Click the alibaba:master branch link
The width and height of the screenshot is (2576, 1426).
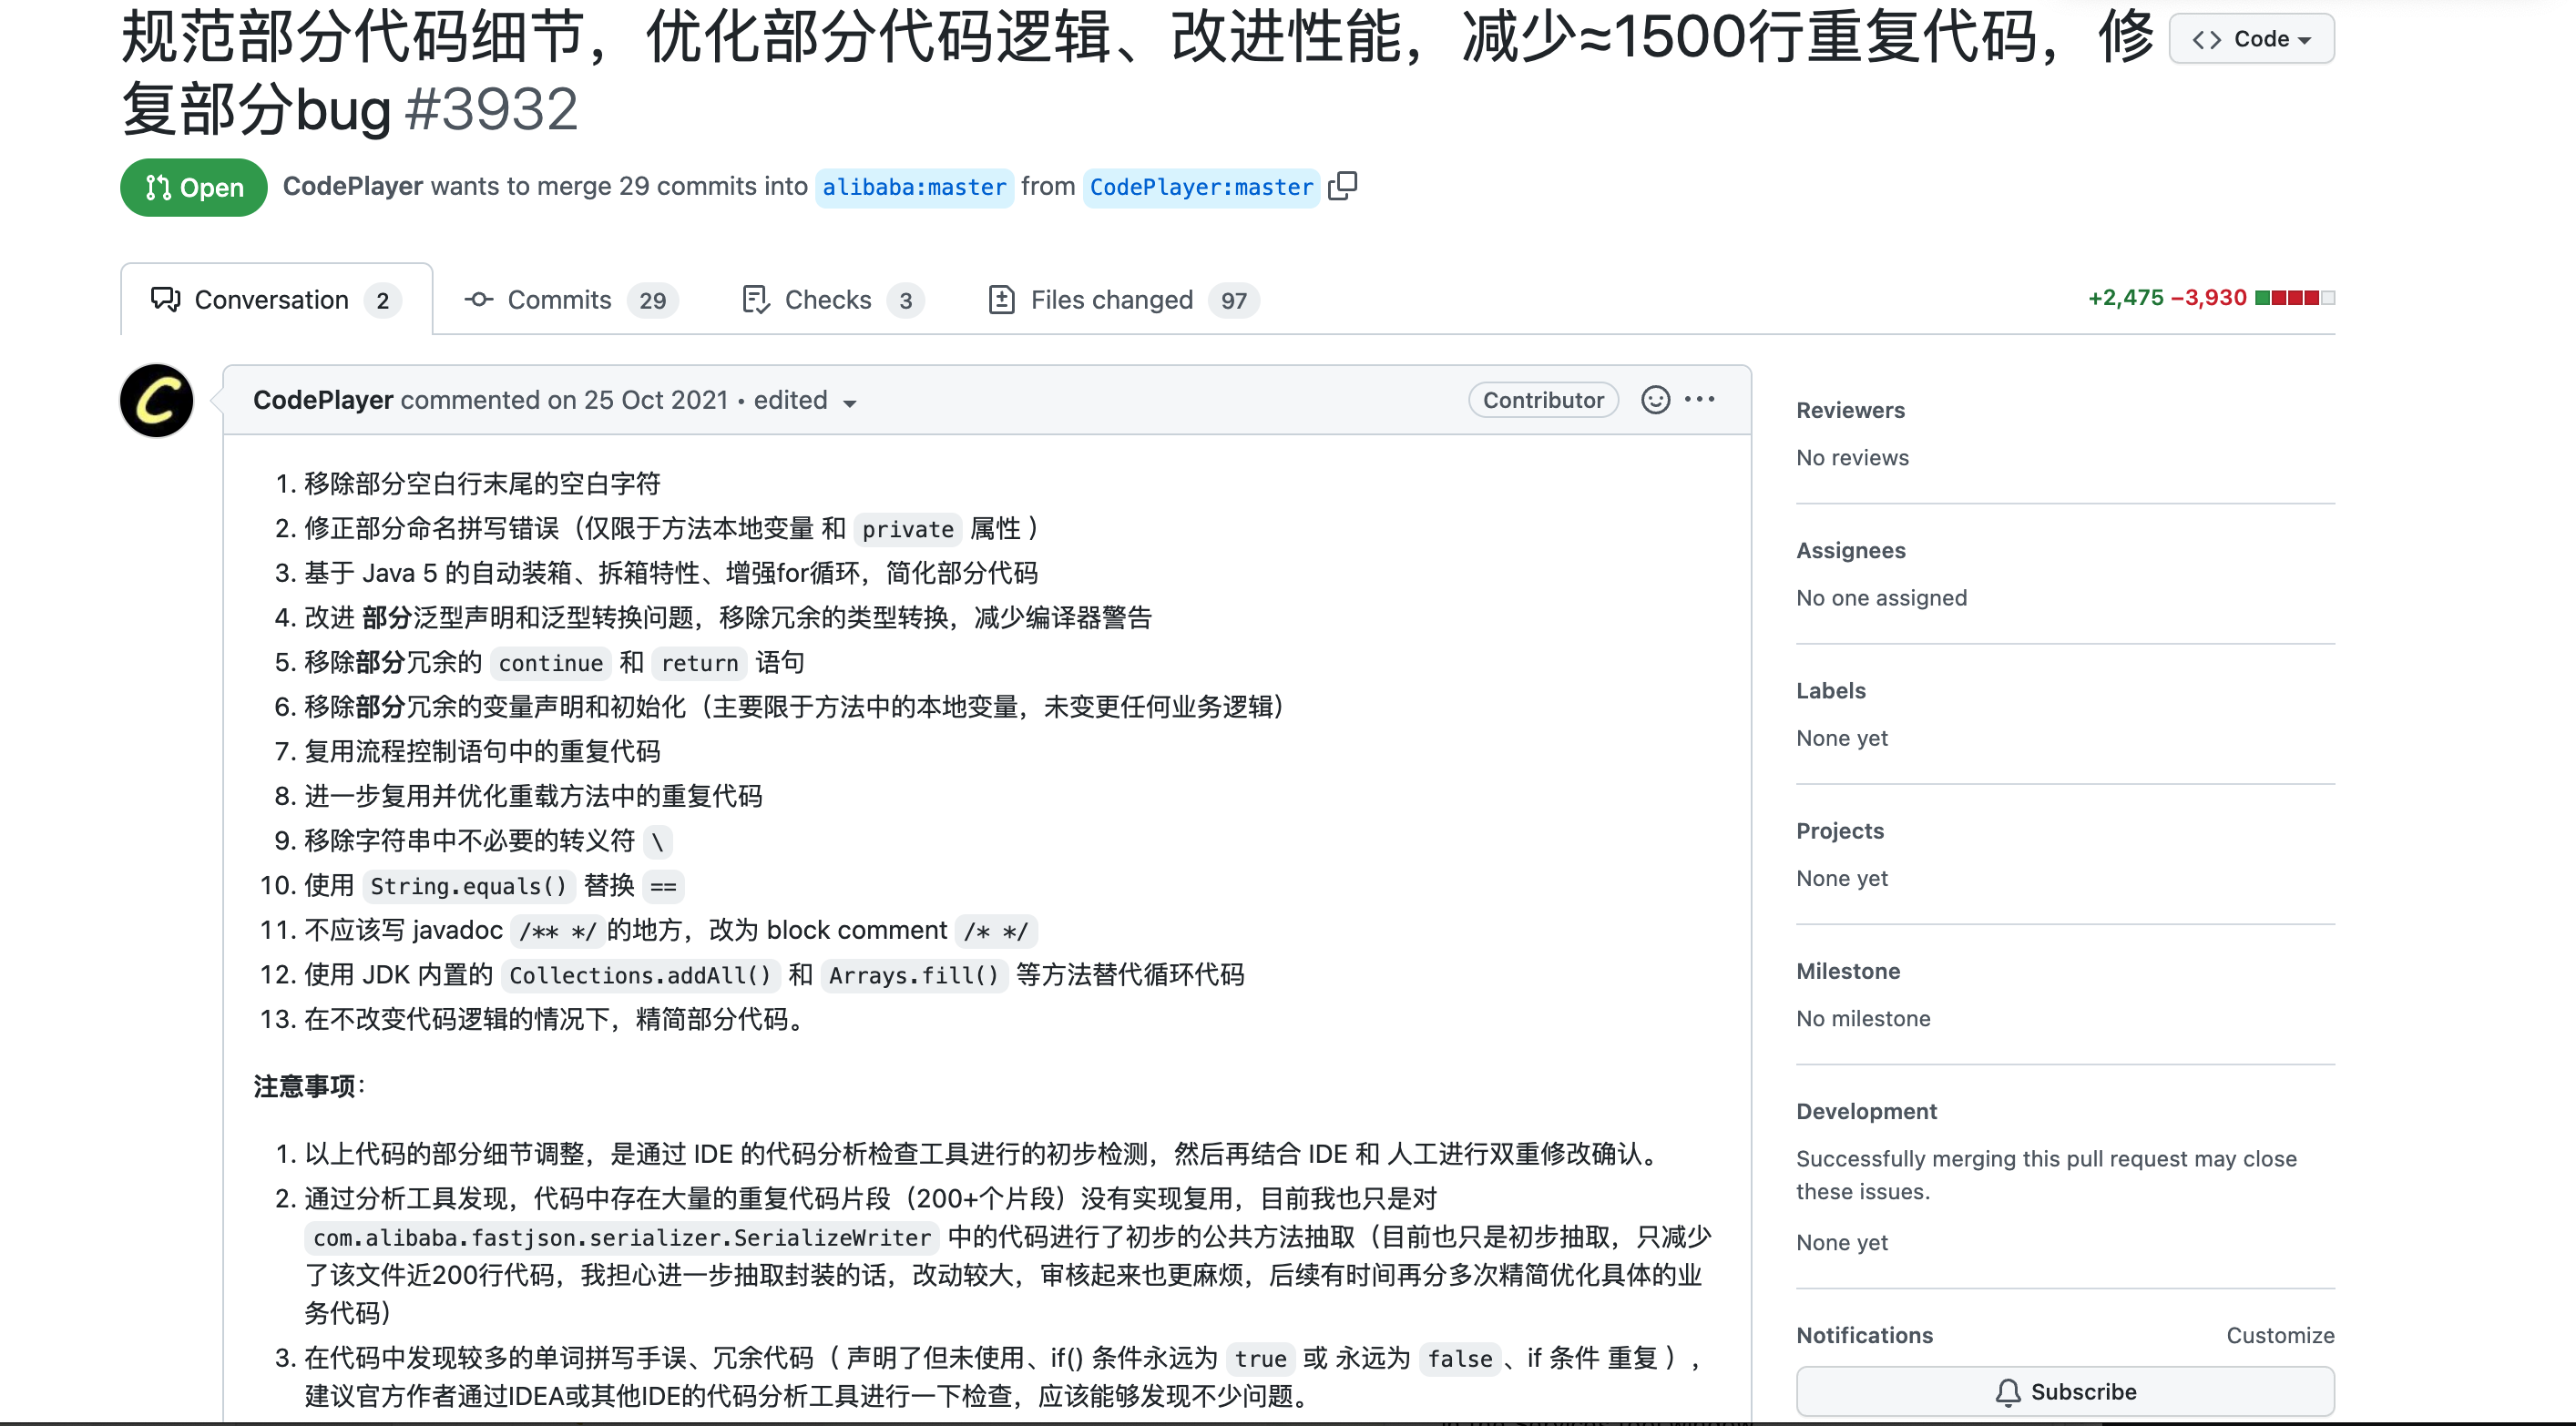(x=914, y=187)
